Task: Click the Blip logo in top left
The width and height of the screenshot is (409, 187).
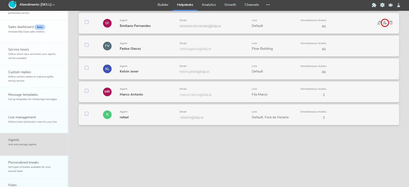Action: [x=12, y=5]
